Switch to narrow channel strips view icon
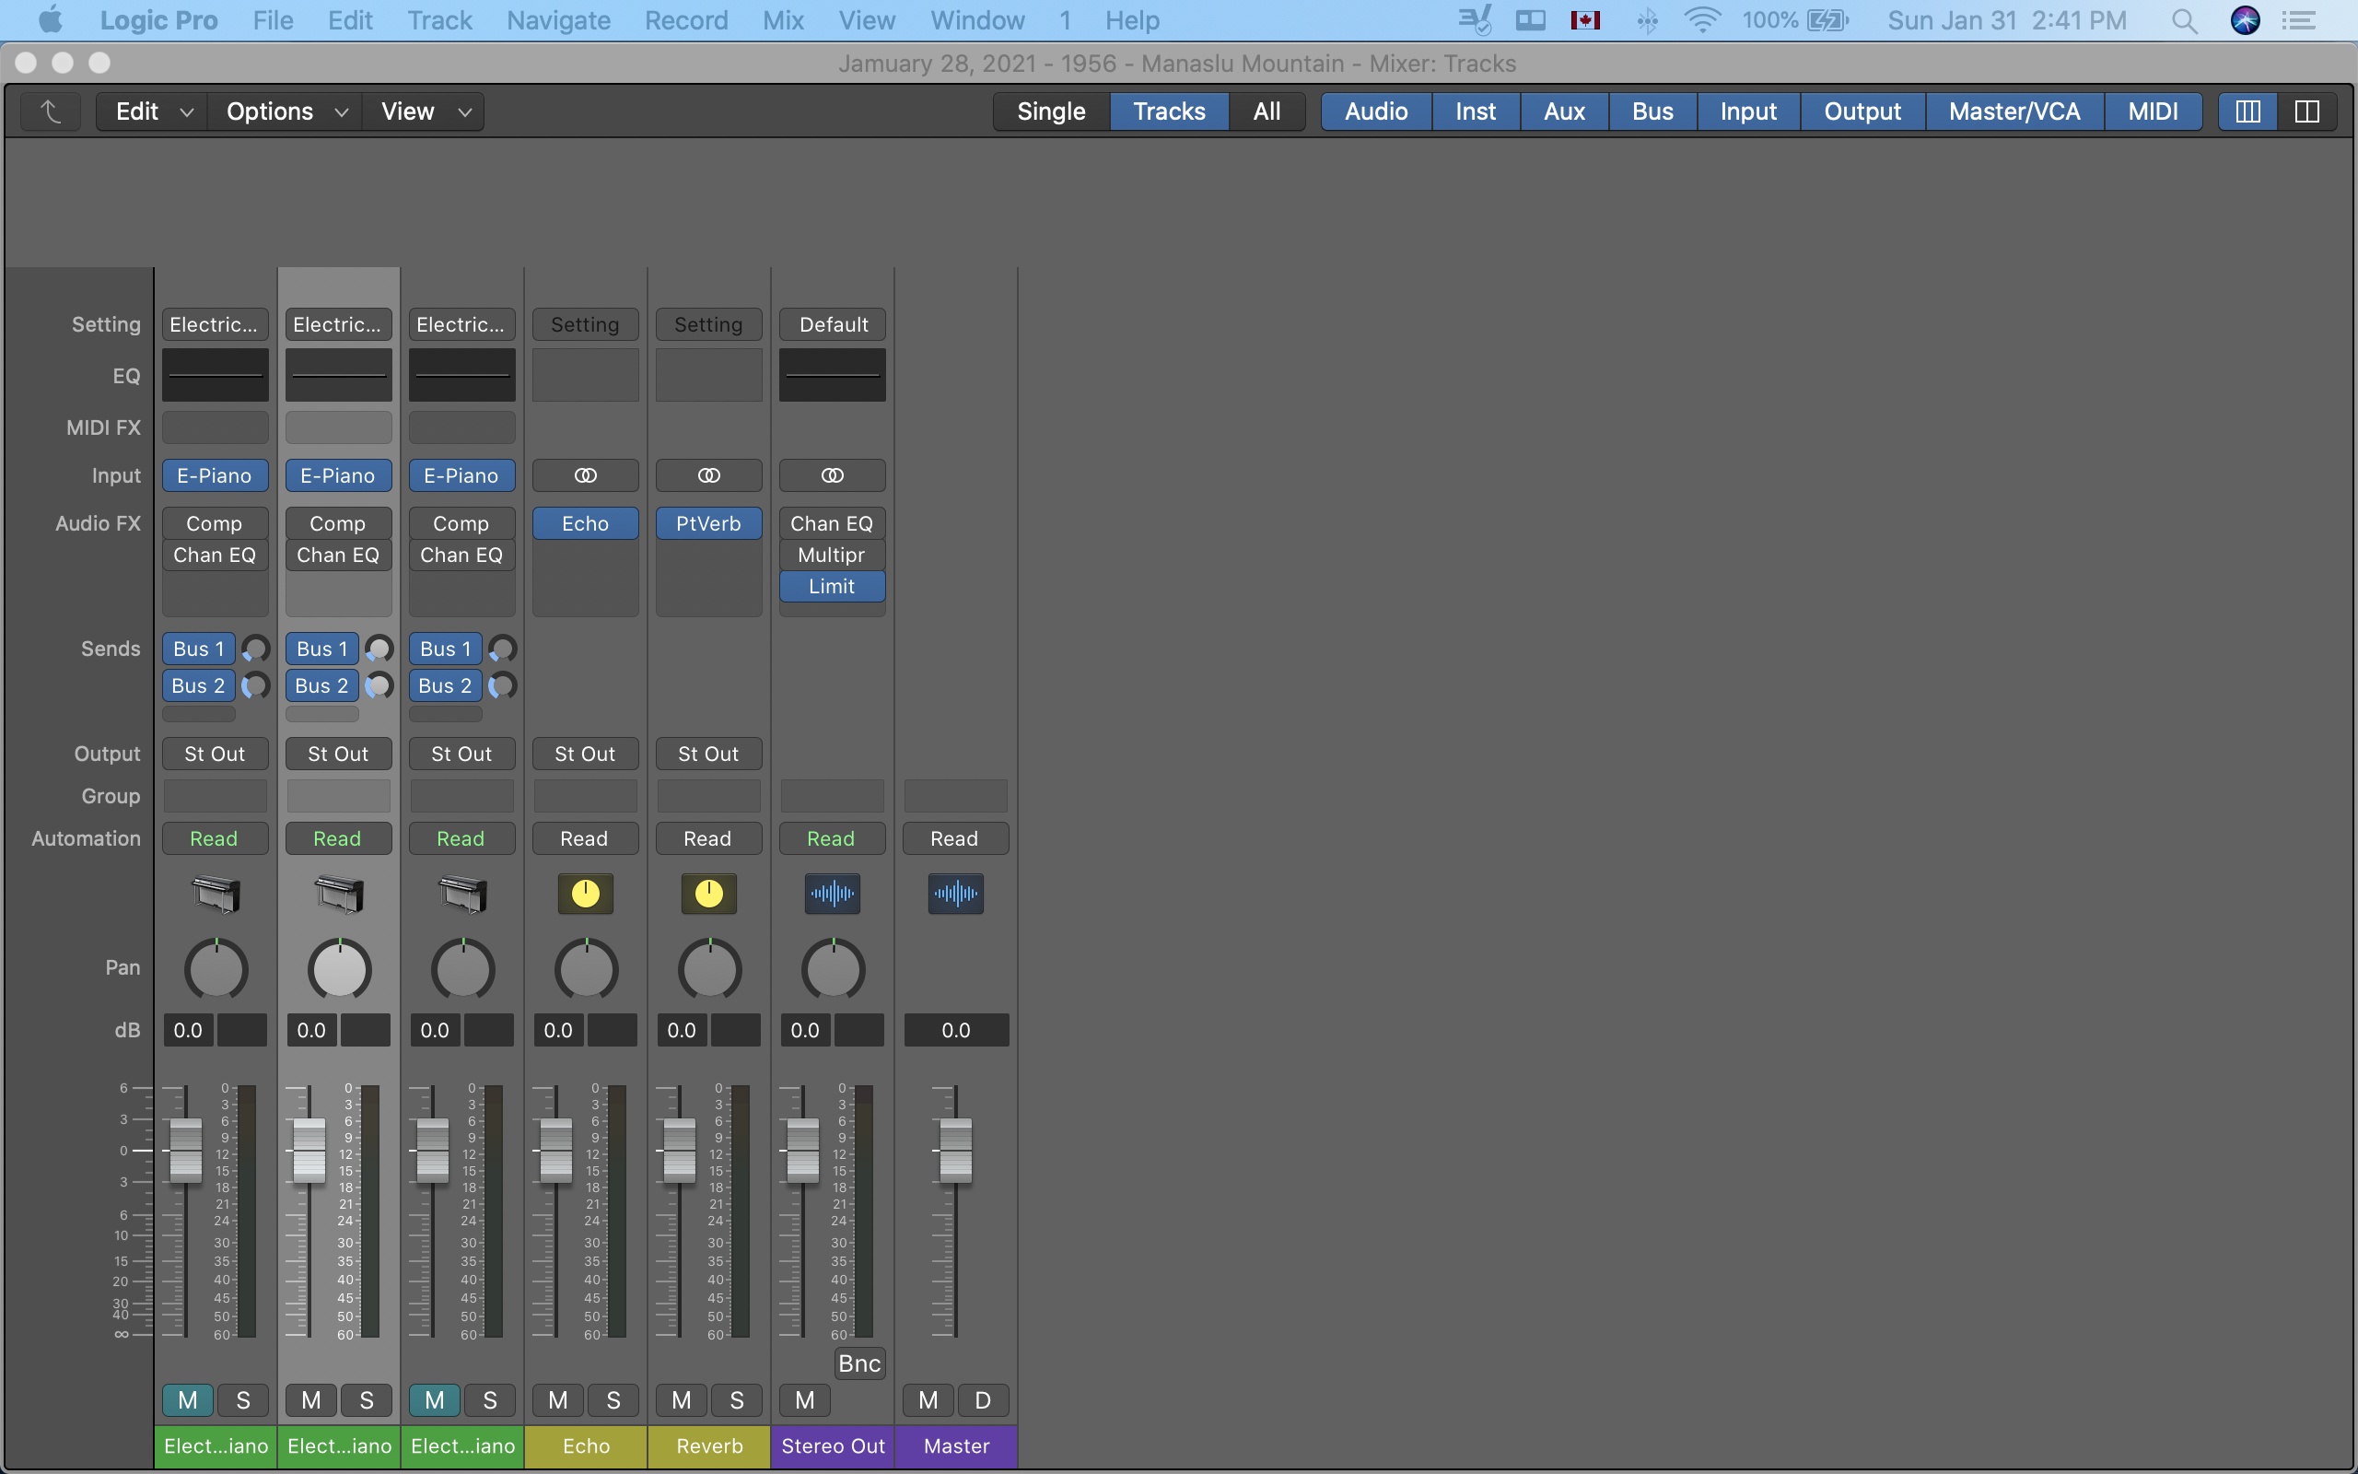Screen dimensions: 2358x1474 coord(2247,111)
